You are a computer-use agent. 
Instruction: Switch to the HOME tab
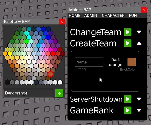coord(74,16)
